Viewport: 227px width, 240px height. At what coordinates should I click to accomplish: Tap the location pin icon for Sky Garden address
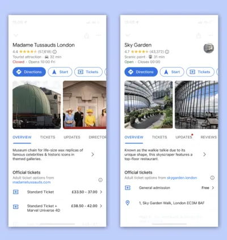click(128, 203)
